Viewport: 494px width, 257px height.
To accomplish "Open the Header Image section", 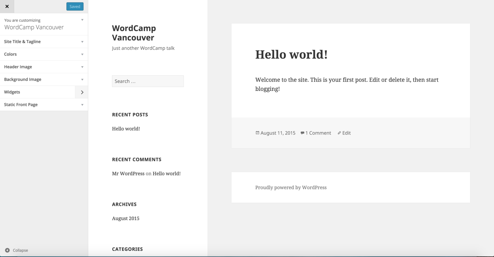I will click(x=44, y=67).
